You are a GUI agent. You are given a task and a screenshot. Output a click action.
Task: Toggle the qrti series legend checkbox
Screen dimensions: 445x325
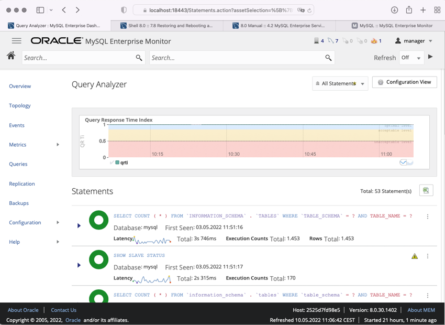112,162
